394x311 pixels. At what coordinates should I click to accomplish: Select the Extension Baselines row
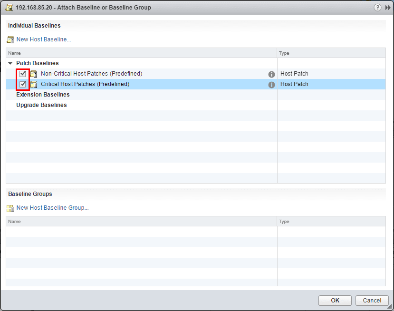(196, 95)
